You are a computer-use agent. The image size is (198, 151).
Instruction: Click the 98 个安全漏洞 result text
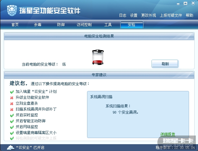(x=125, y=112)
